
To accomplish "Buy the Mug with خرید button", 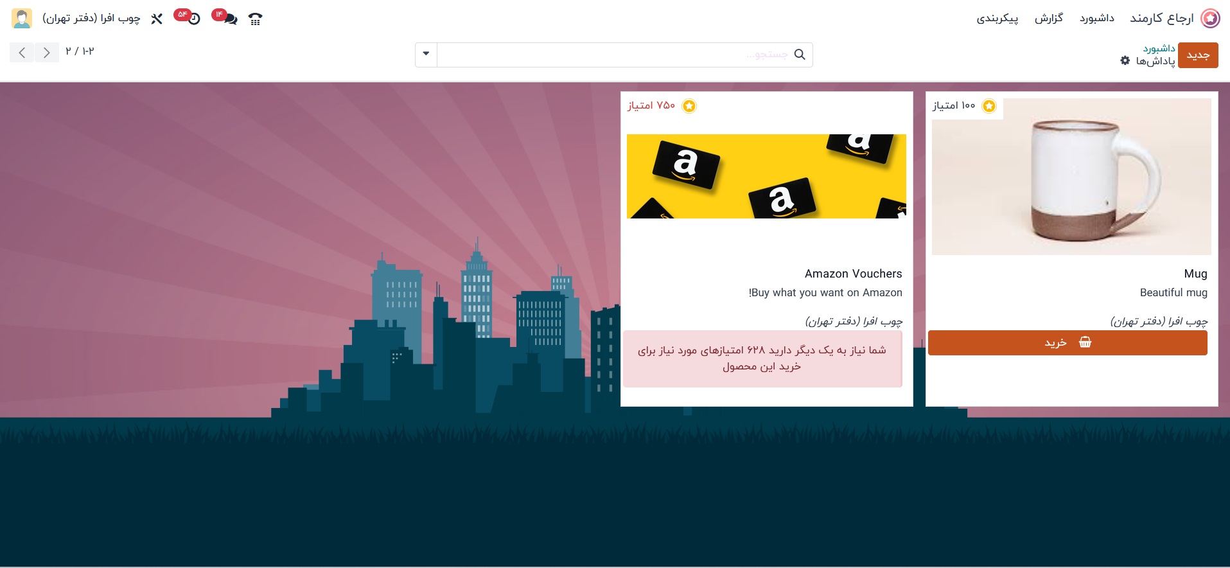I will point(1067,342).
